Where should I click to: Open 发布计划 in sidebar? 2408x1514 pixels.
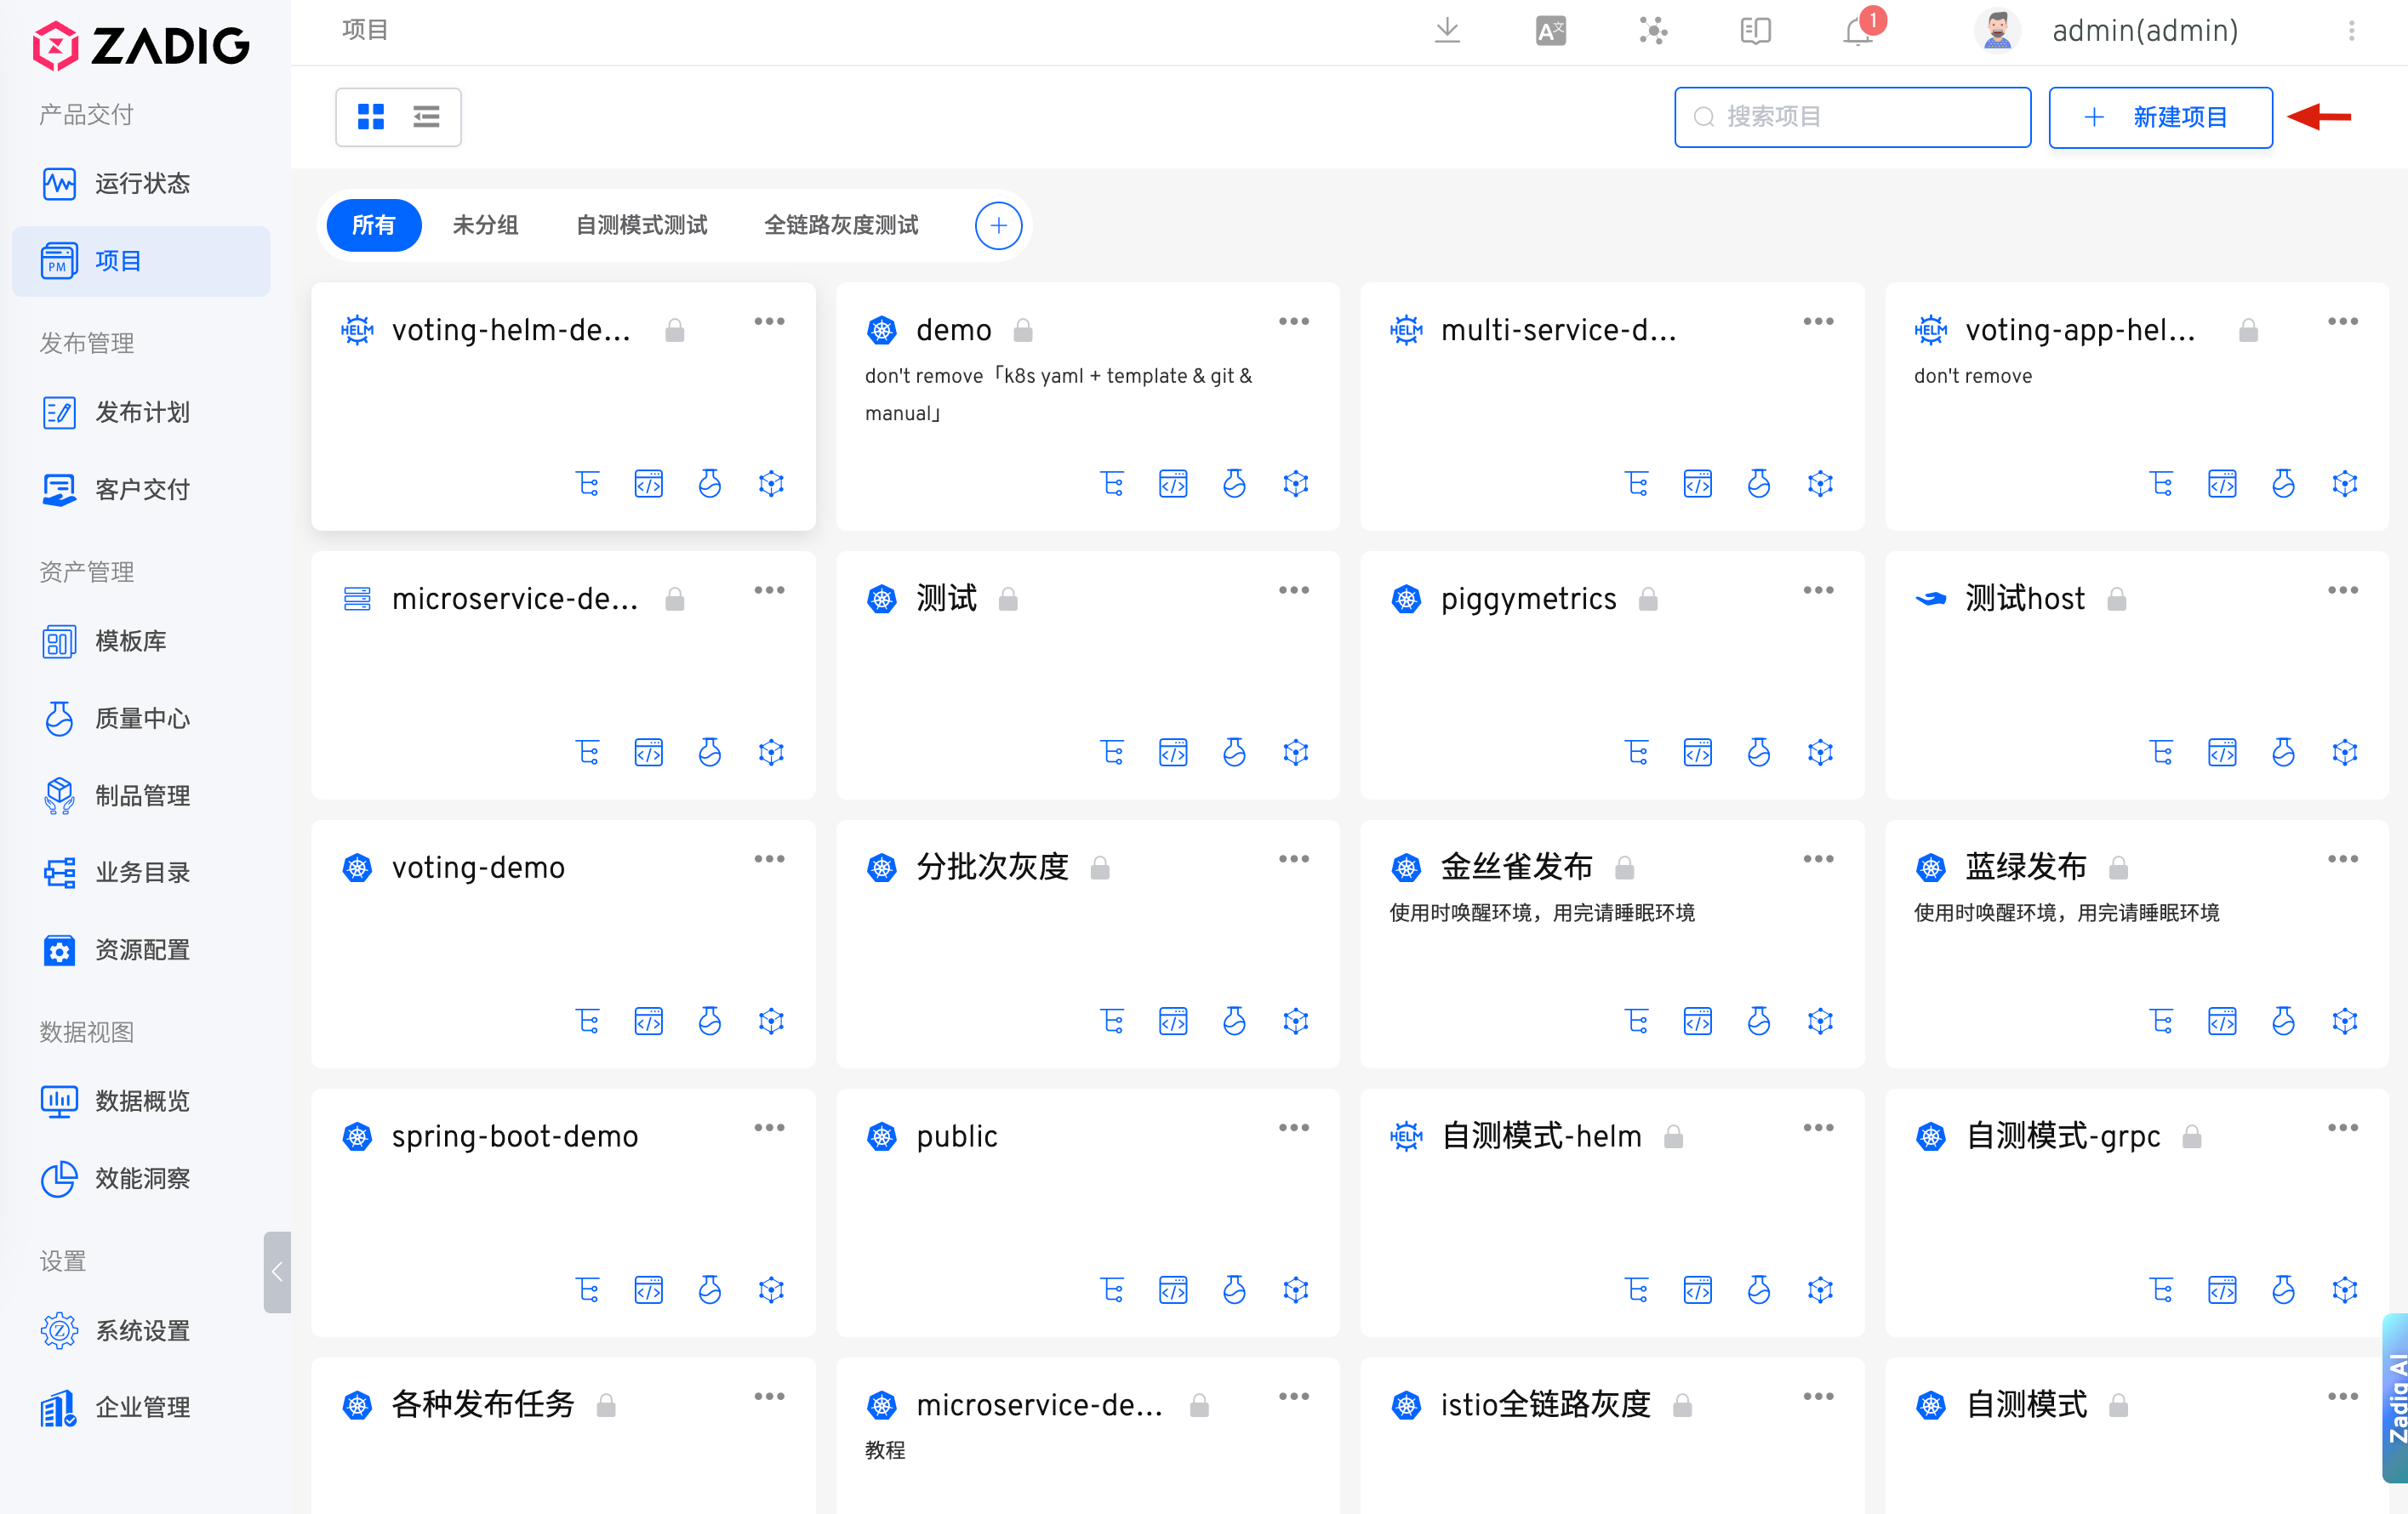pos(141,412)
